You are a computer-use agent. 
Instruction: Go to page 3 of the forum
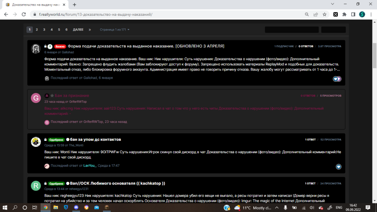[44, 29]
